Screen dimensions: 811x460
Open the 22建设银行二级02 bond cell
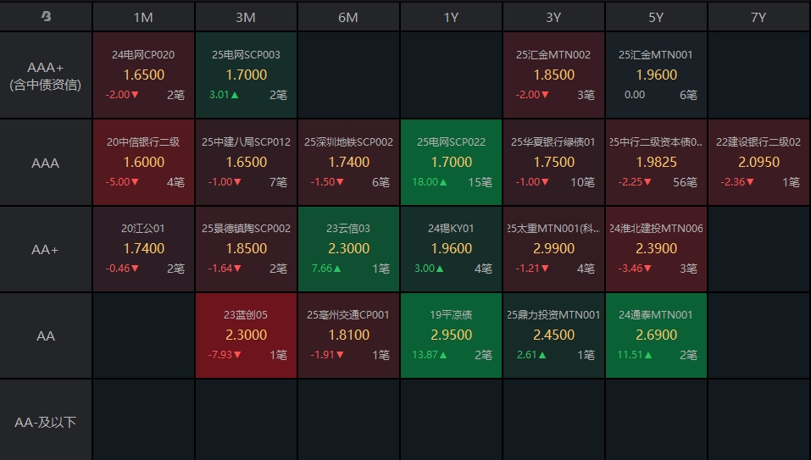758,163
